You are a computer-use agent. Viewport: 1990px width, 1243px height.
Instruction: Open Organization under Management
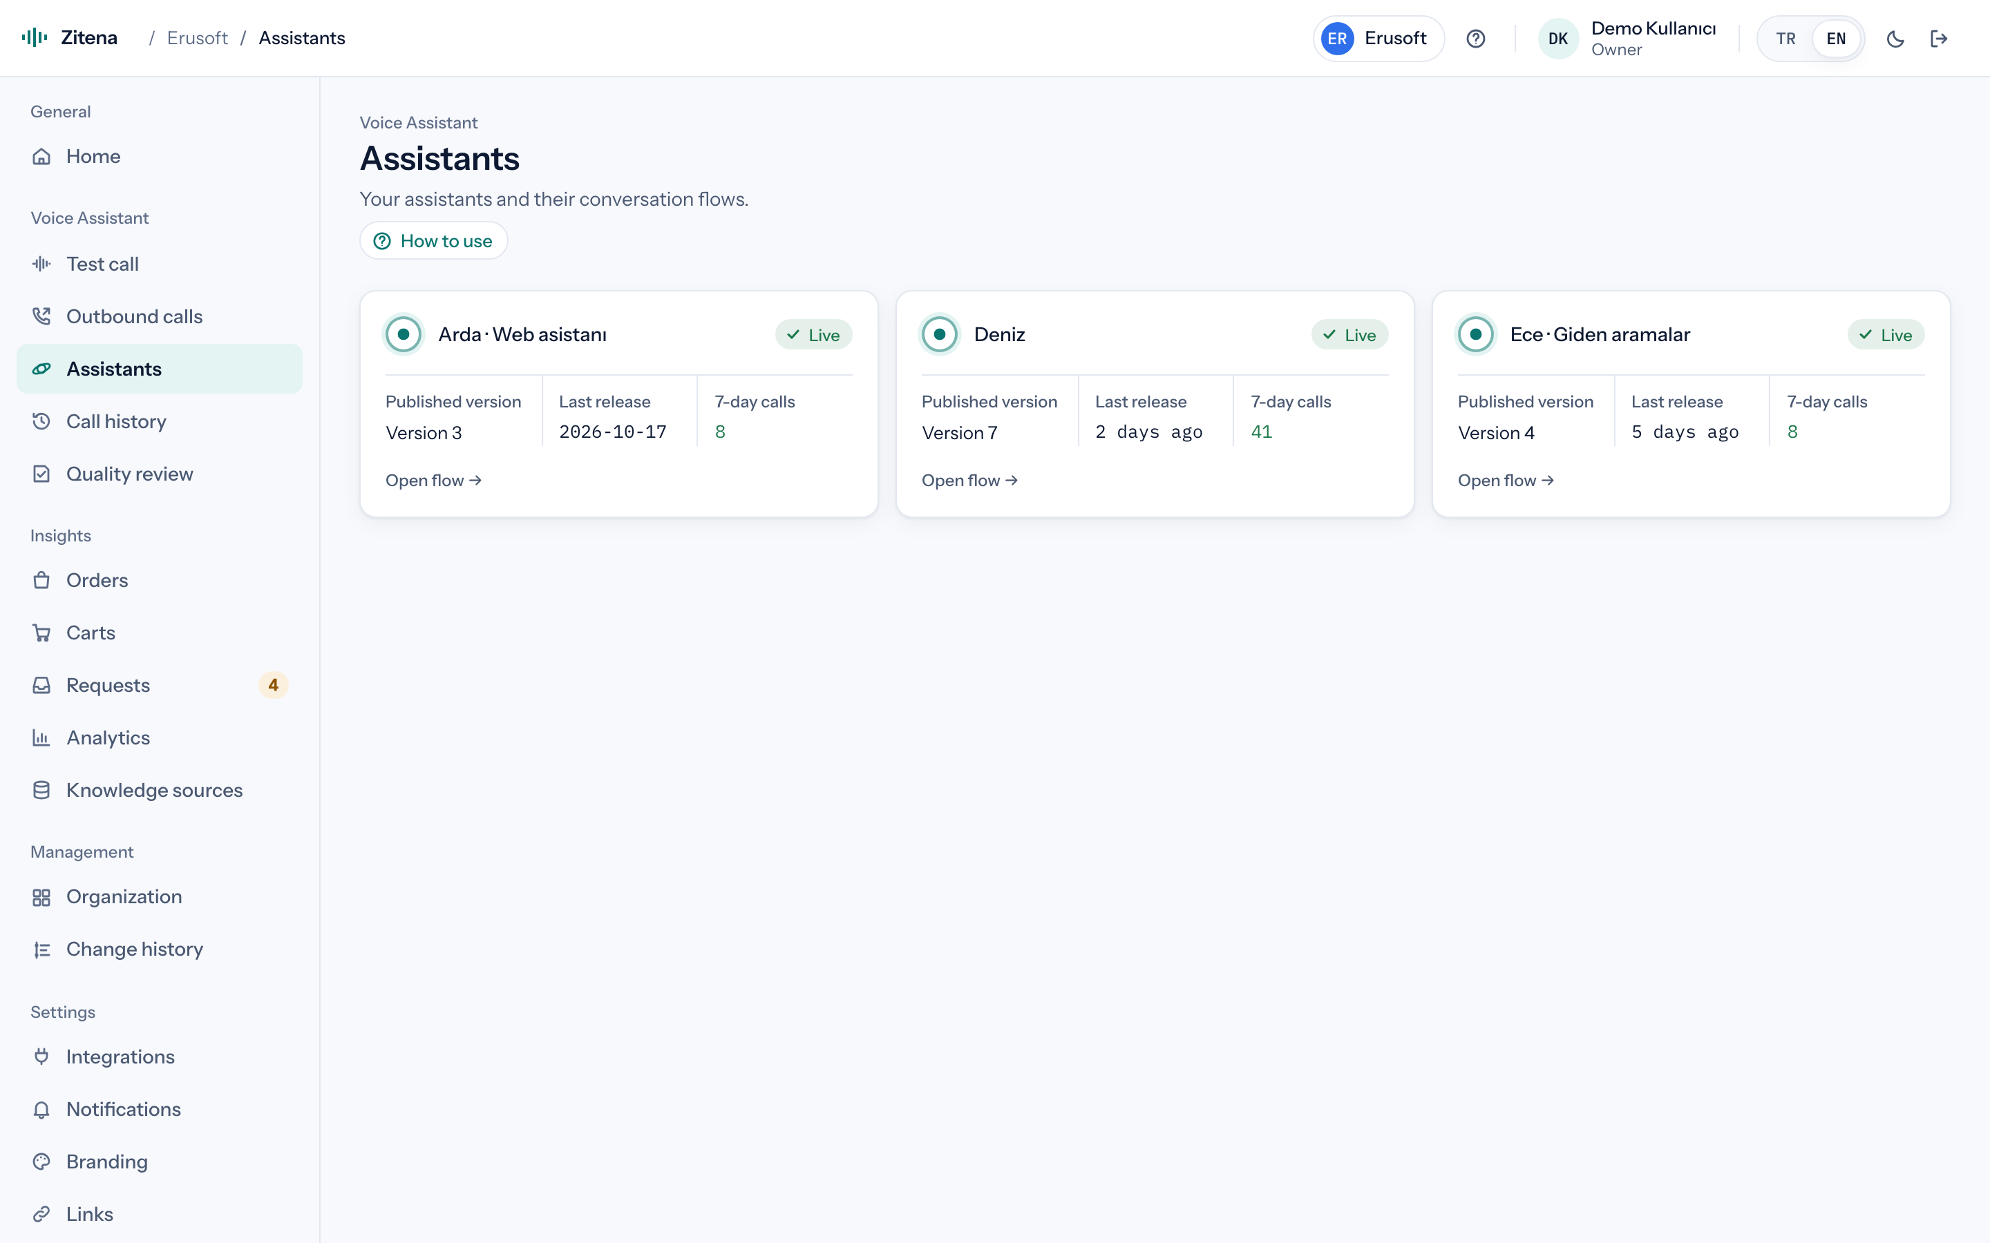tap(160, 897)
